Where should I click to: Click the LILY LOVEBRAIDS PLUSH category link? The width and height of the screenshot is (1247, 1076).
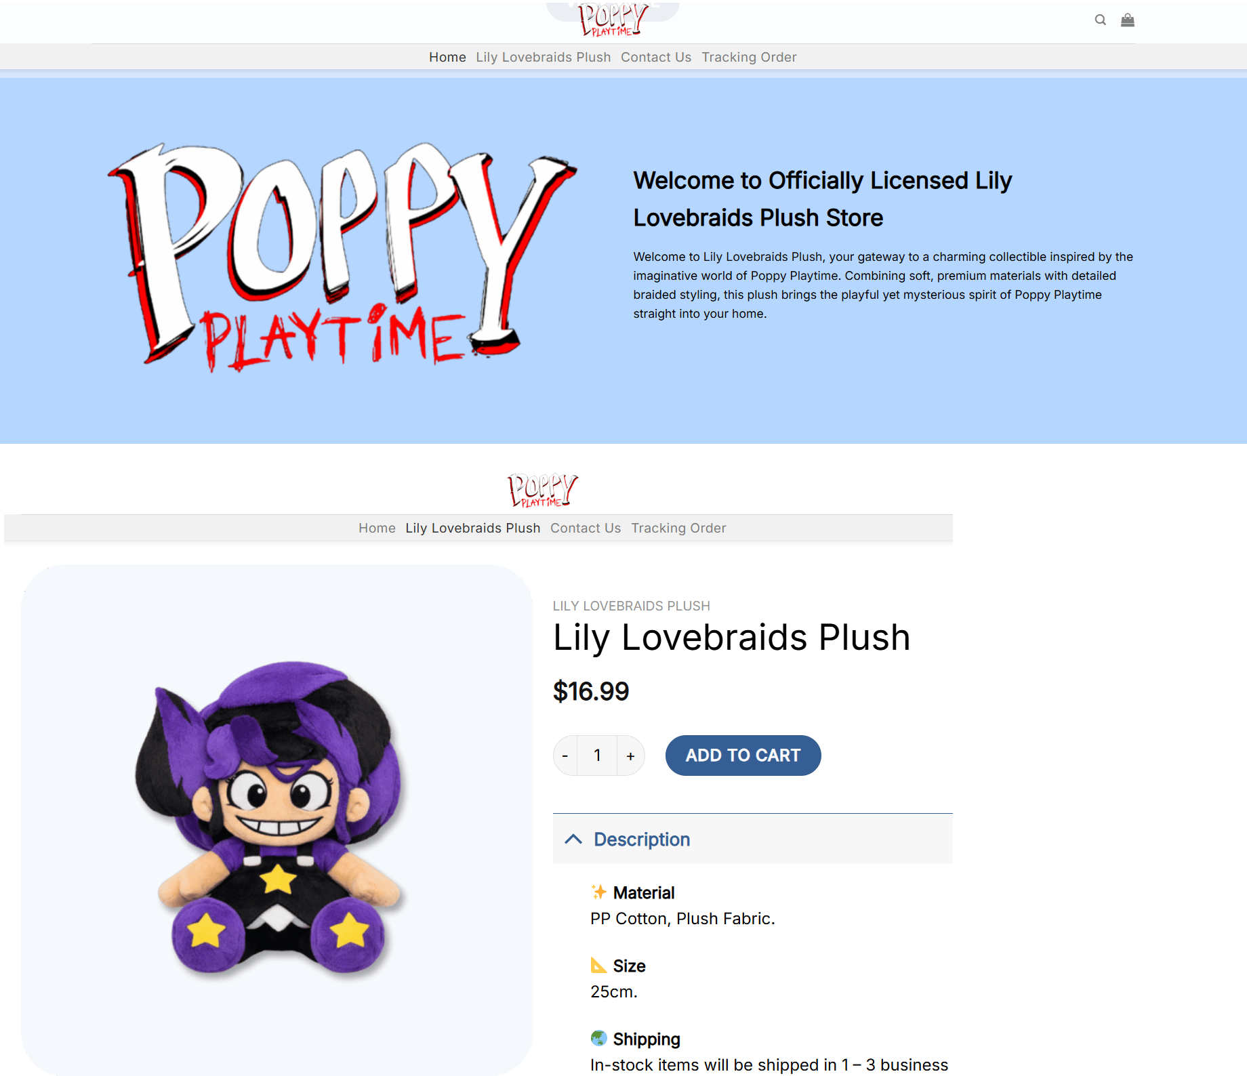(631, 606)
